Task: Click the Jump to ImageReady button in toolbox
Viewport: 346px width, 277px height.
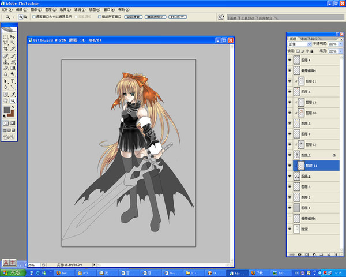Action: click(9, 137)
